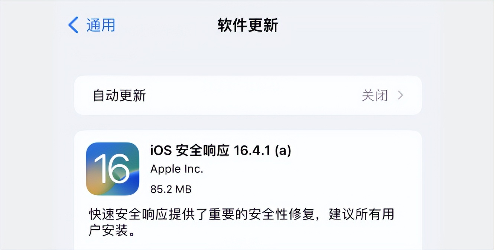Select the 自动更新 card background
494x250 pixels.
[247, 96]
